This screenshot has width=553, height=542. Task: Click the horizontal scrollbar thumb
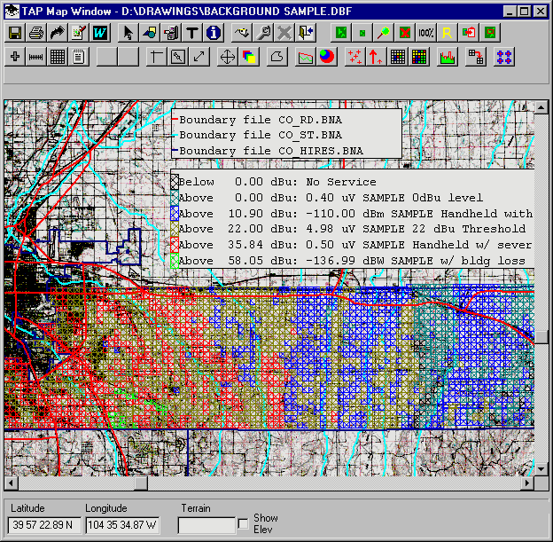[141, 483]
